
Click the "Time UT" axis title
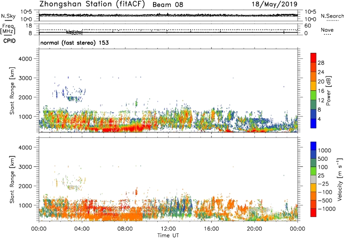[x=168, y=235]
